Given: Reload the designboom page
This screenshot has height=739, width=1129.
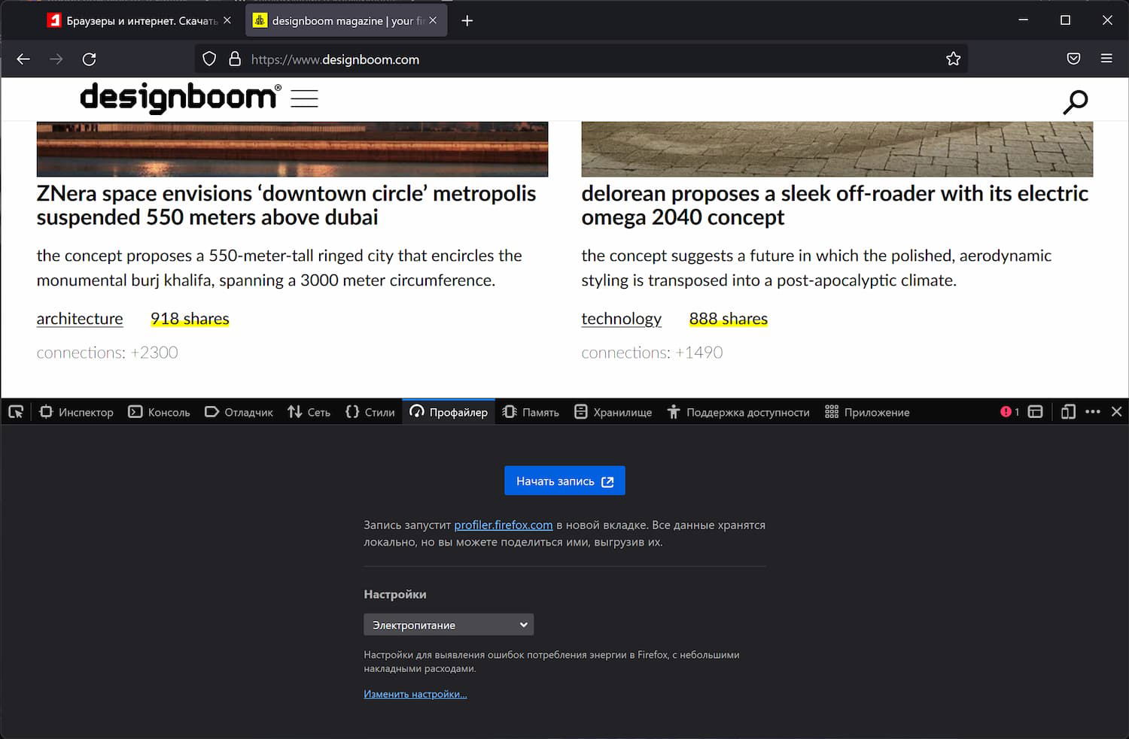Looking at the screenshot, I should point(90,59).
